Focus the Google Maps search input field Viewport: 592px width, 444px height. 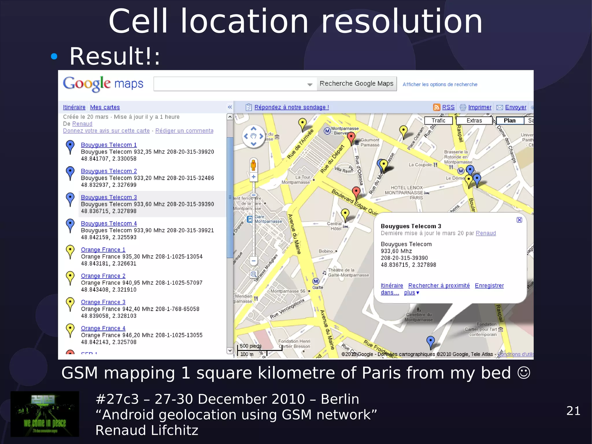click(235, 84)
